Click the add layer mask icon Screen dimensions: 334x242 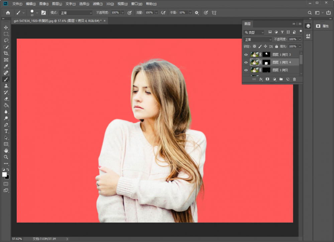[267, 79]
